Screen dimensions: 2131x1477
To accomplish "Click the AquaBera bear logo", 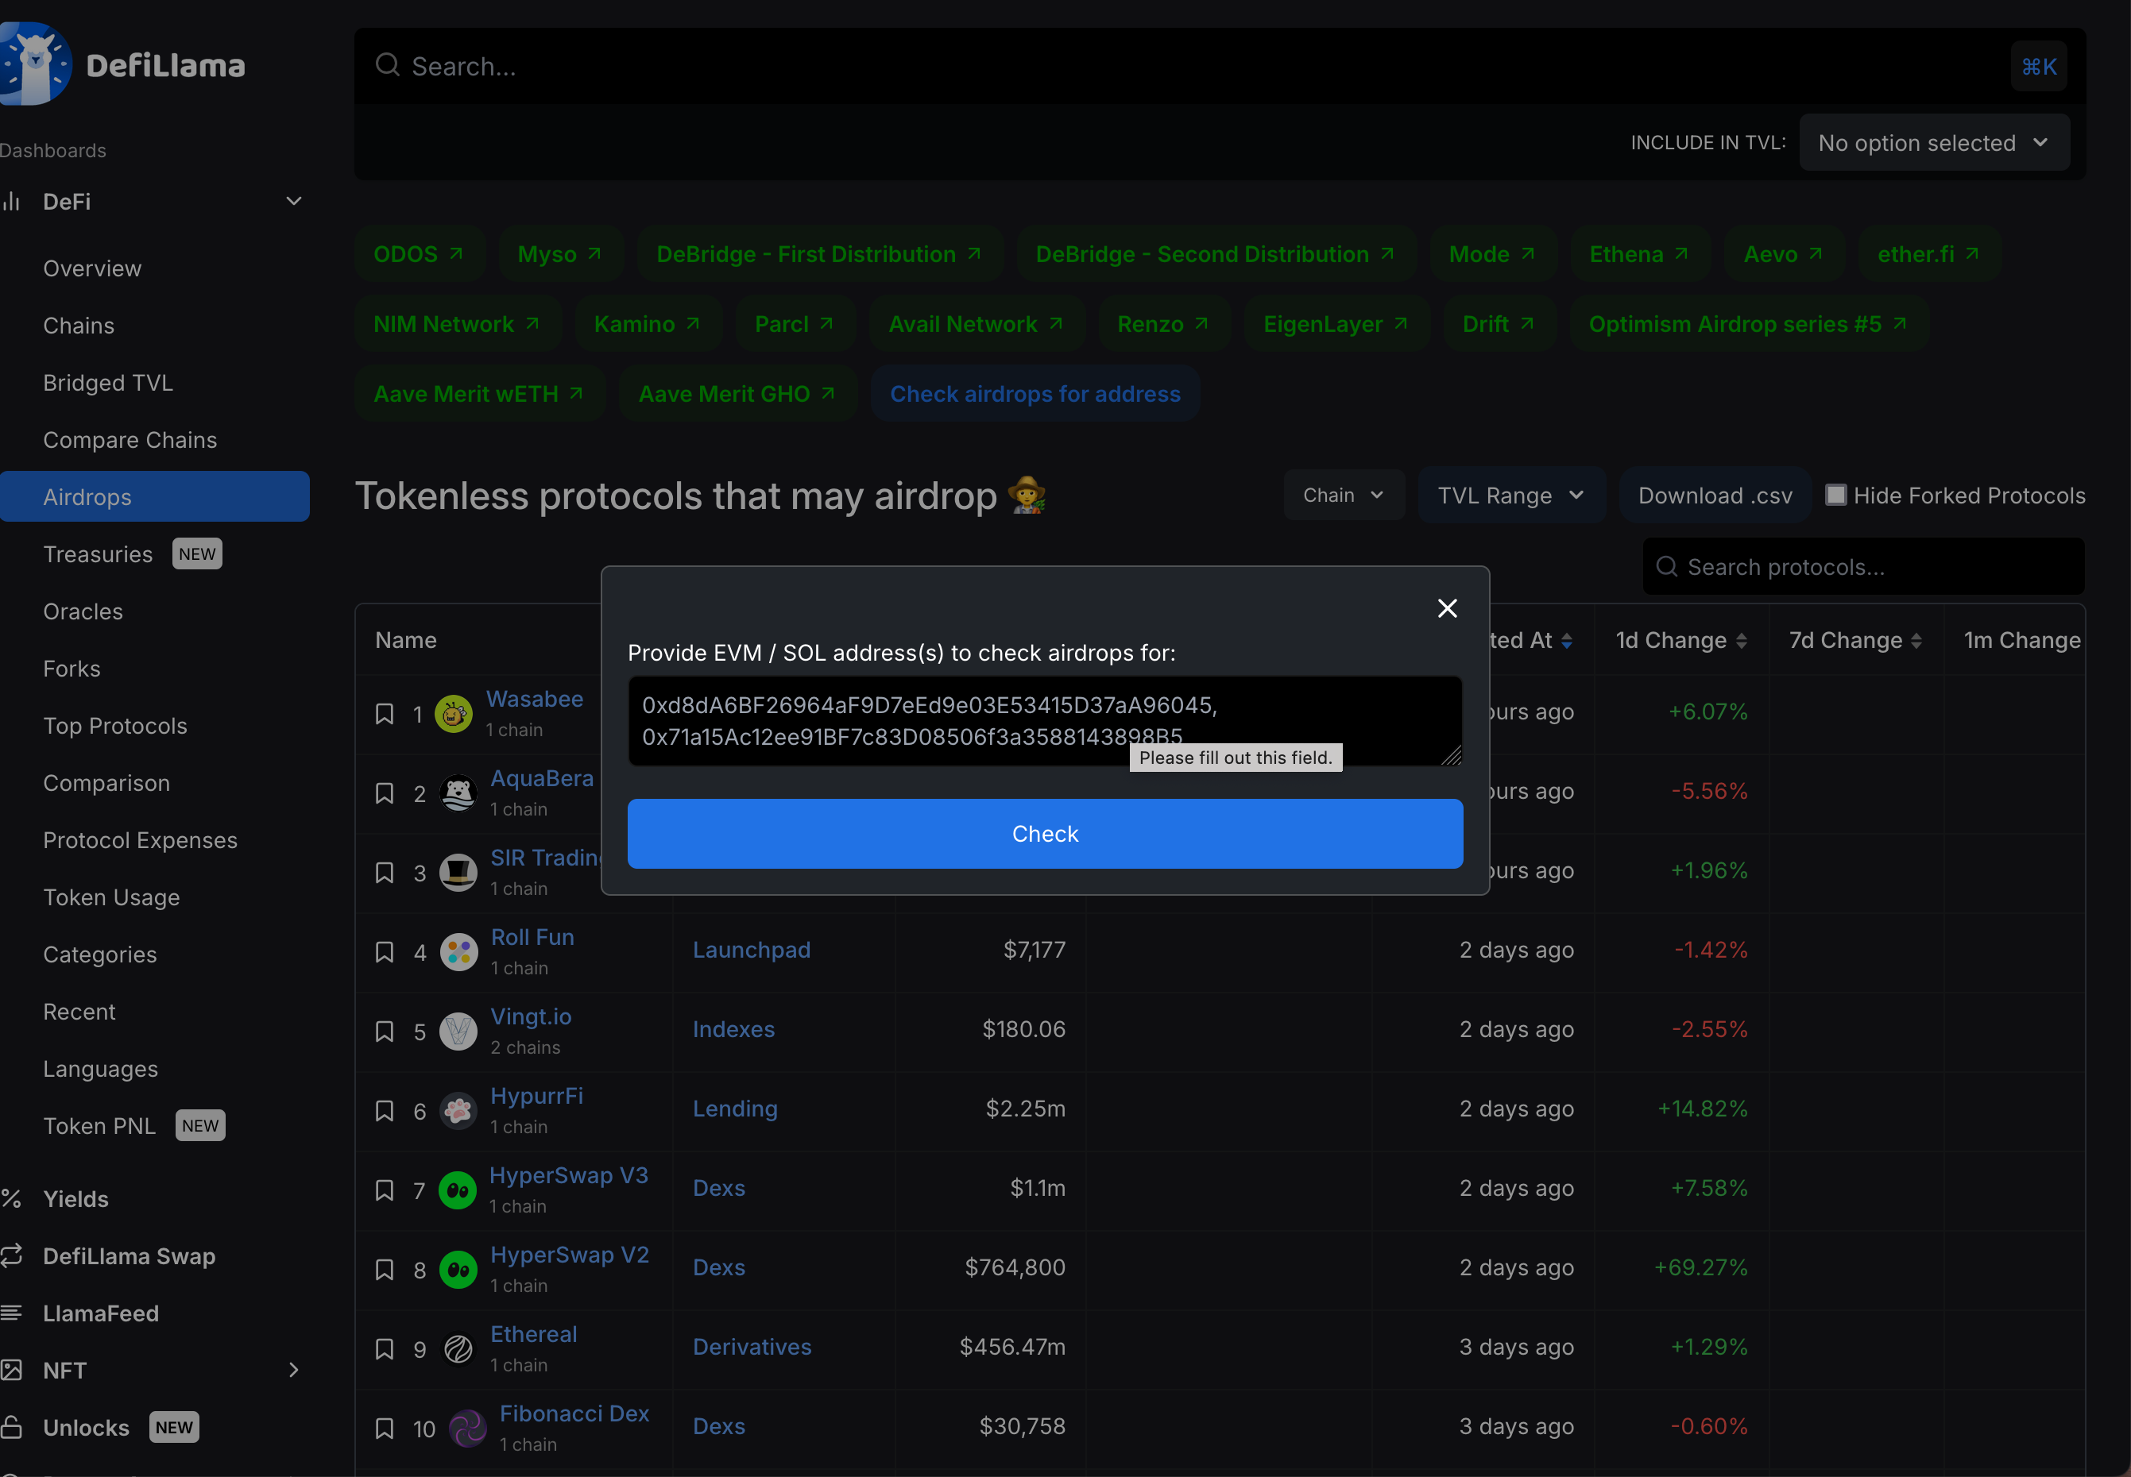I will (458, 793).
